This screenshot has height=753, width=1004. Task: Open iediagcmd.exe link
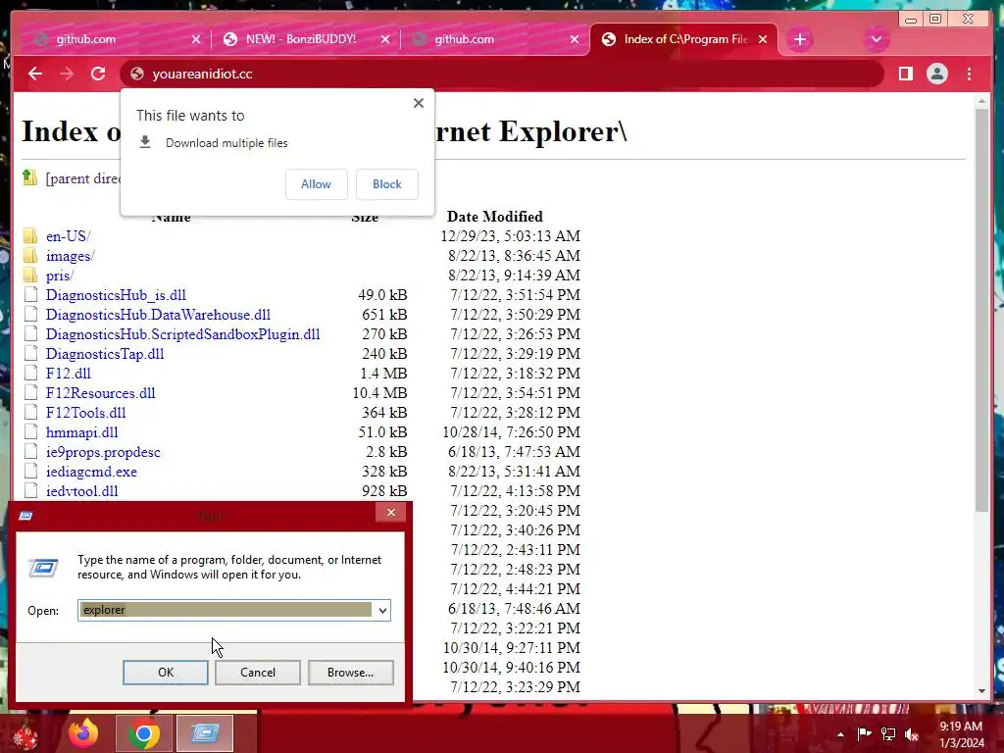(91, 472)
